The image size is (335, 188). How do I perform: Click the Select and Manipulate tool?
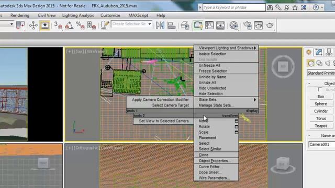click(x=33, y=26)
